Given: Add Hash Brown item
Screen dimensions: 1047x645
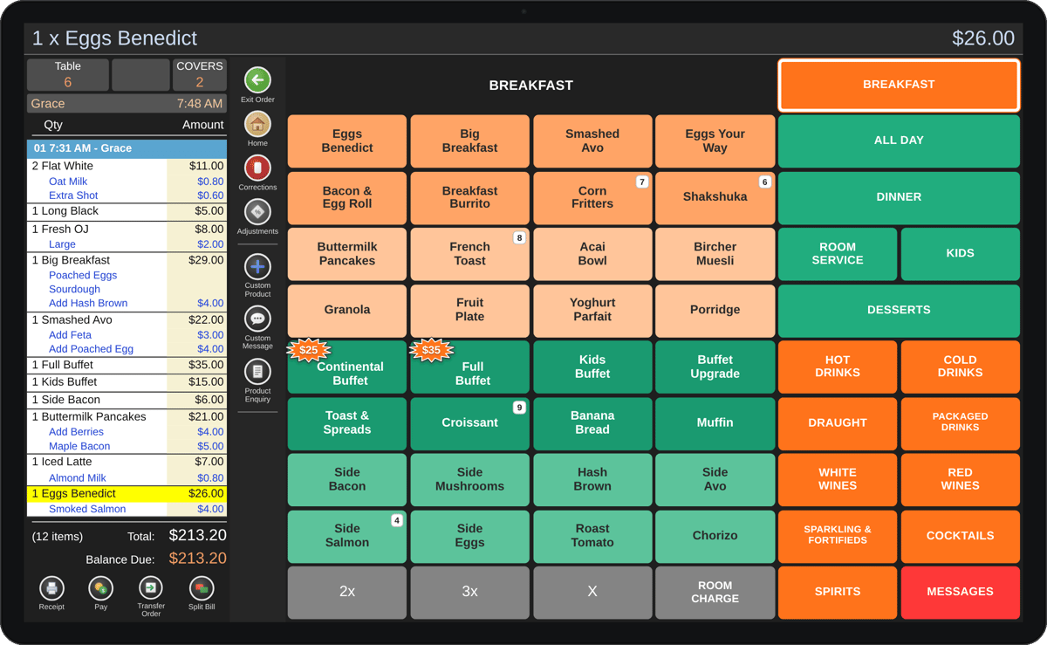Looking at the screenshot, I should click(x=592, y=479).
